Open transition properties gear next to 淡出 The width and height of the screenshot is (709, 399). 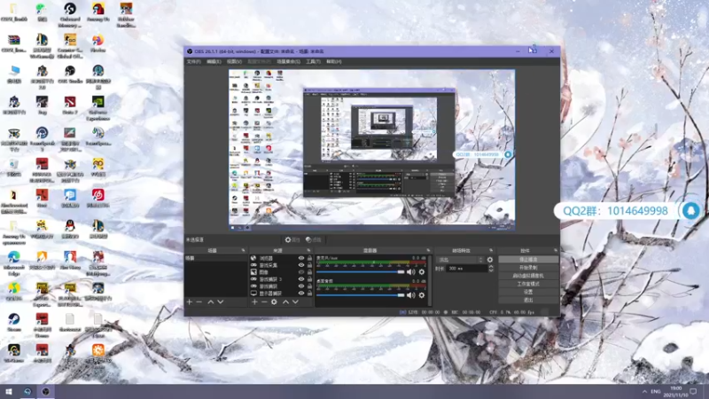pos(490,260)
